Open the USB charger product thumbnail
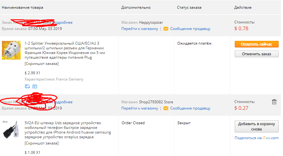The image size is (283, 156). (x=11, y=130)
